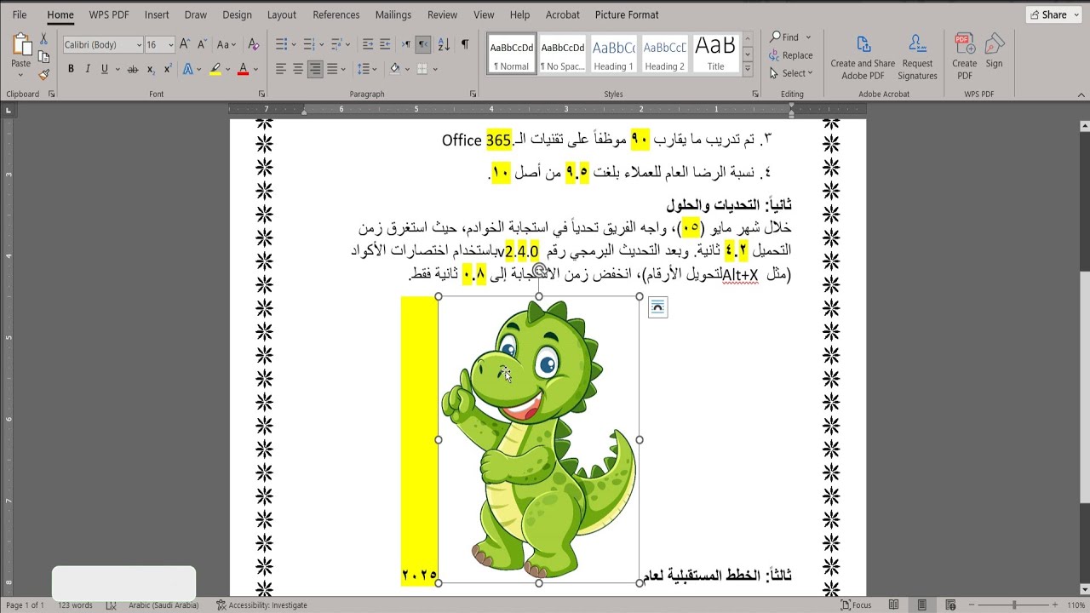1090x613 pixels.
Task: Toggle Italic formatting
Action: (88, 69)
